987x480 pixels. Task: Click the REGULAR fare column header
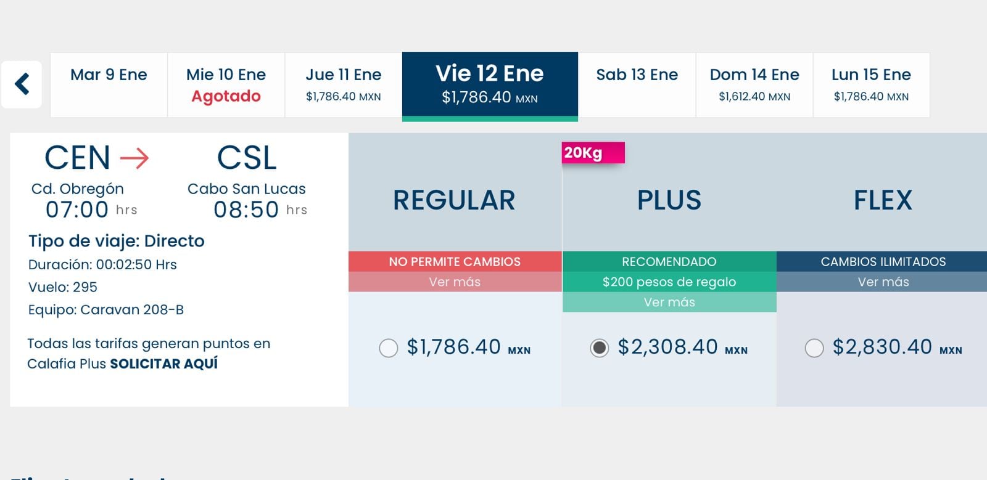(454, 200)
